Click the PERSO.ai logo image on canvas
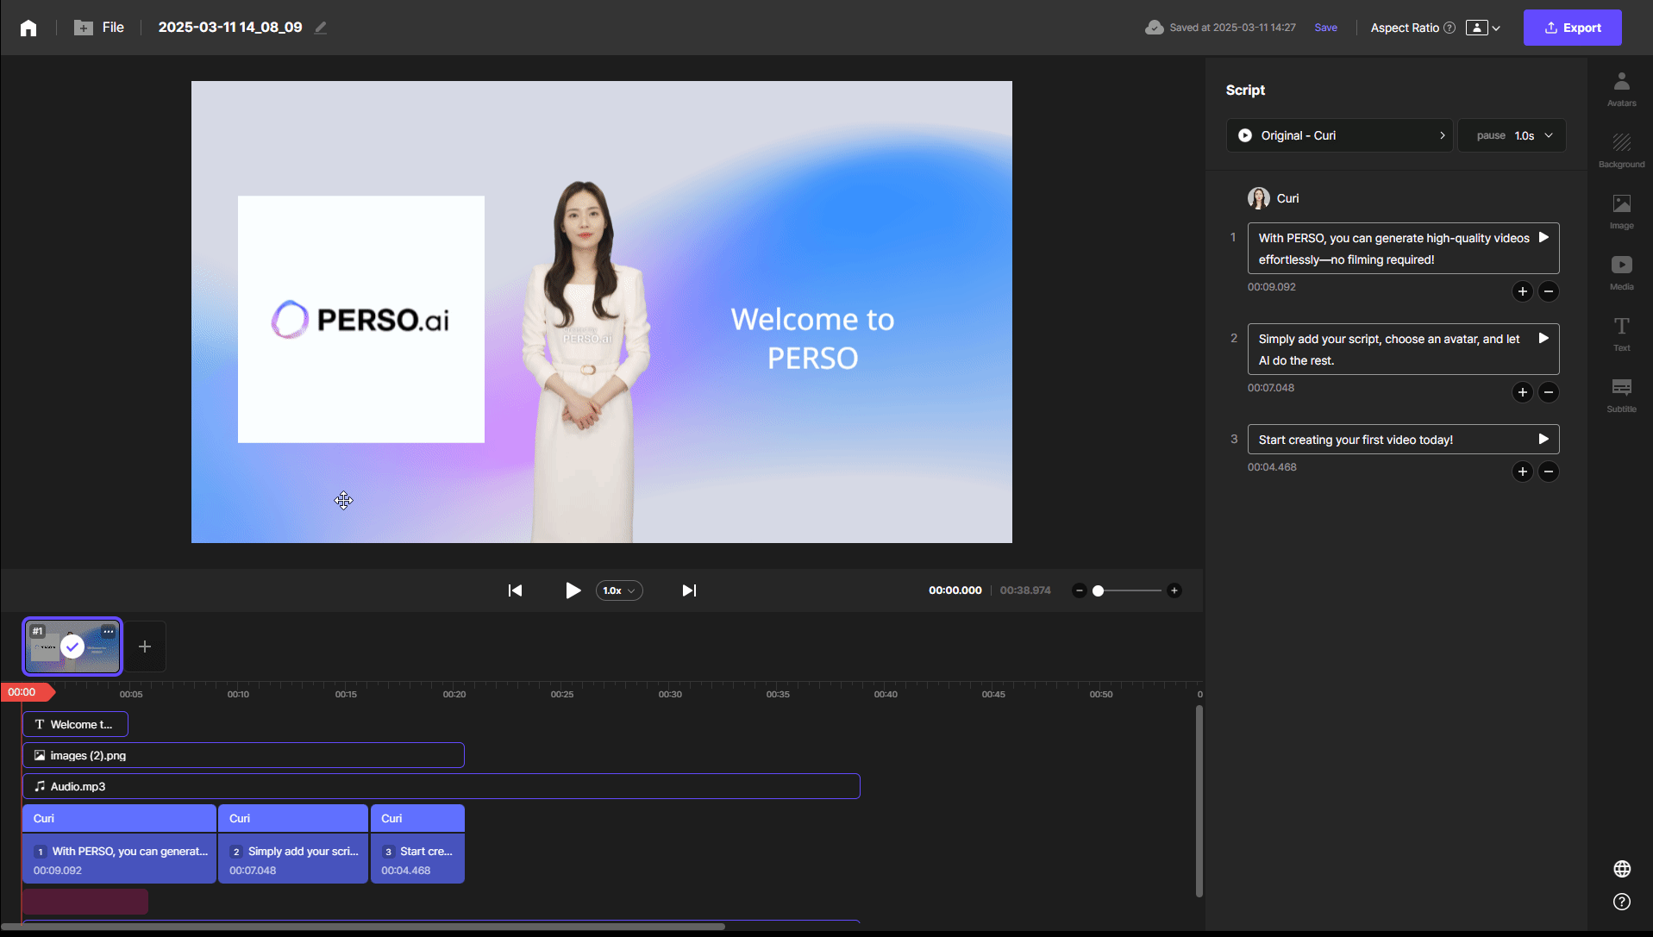 (x=361, y=320)
